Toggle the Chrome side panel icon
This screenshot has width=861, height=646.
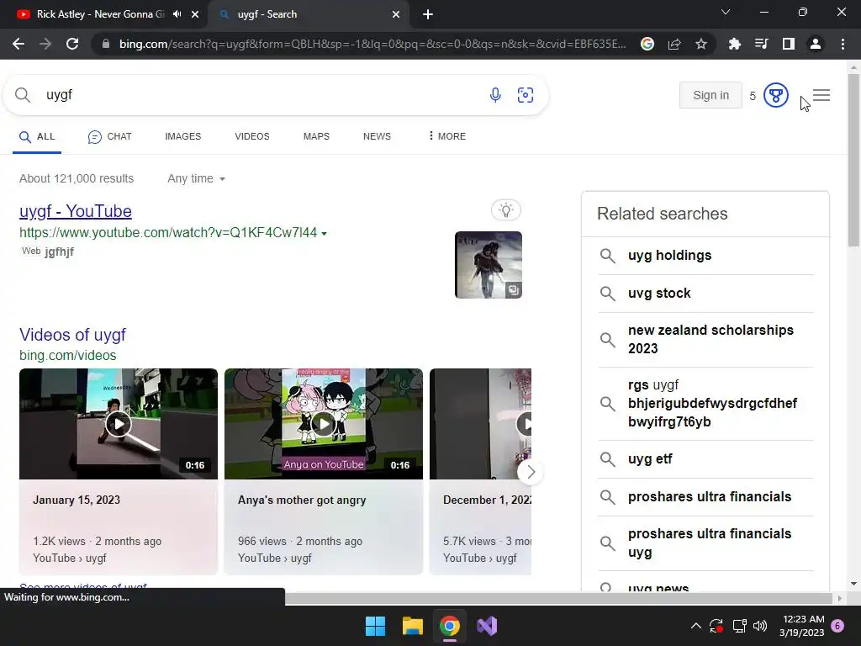click(788, 44)
